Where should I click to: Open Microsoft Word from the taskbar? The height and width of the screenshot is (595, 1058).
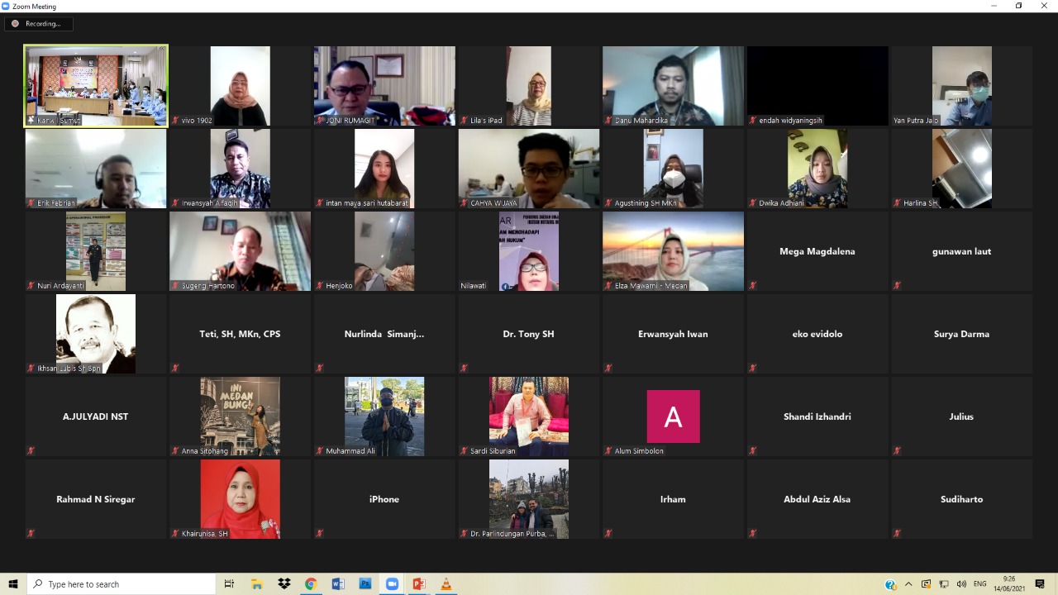point(338,584)
